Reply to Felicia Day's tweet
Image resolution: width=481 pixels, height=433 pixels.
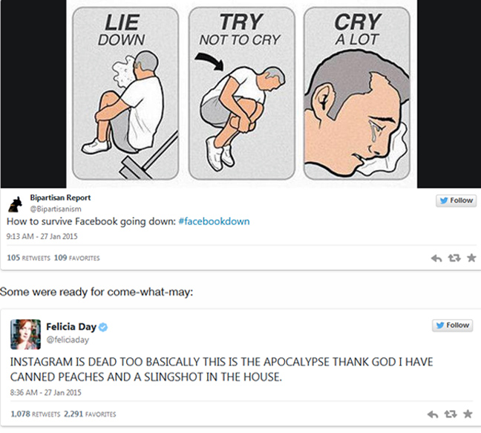(x=437, y=414)
